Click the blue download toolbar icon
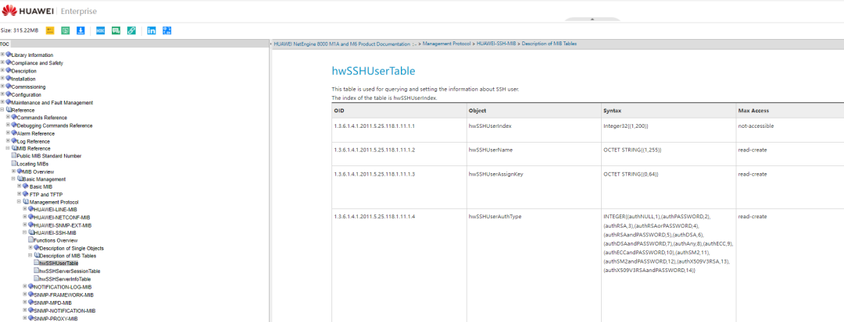The image size is (844, 322). coord(80,30)
